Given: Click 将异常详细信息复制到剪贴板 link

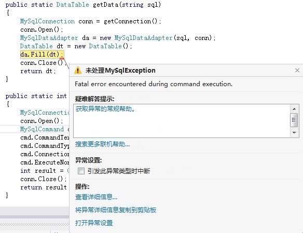Looking at the screenshot, I should (116, 210).
